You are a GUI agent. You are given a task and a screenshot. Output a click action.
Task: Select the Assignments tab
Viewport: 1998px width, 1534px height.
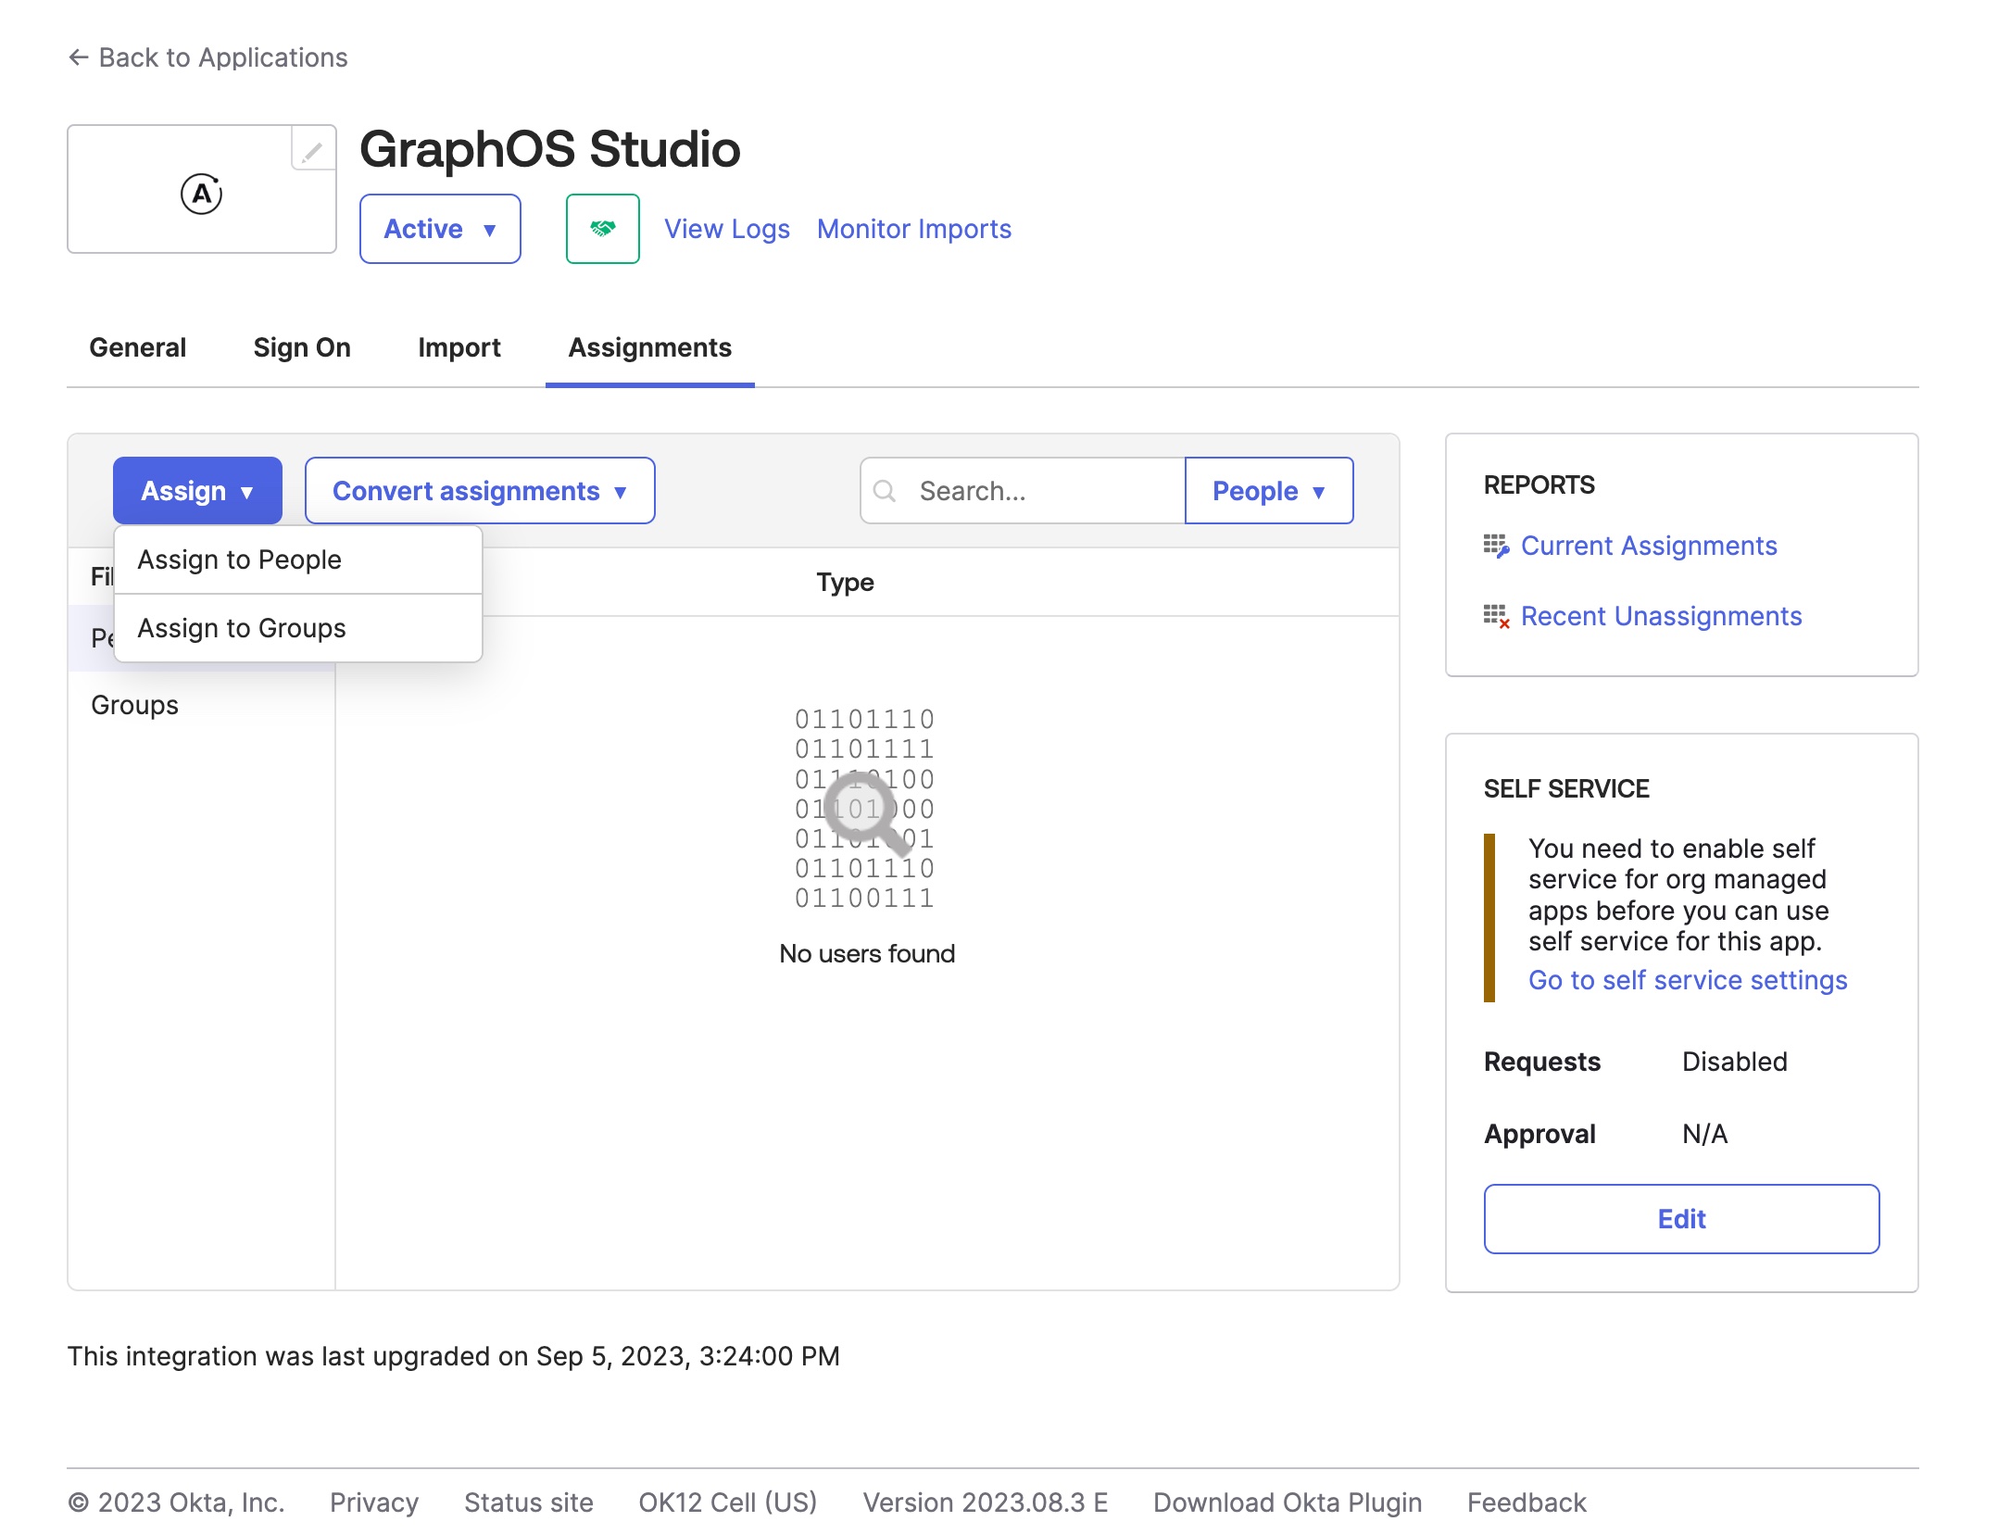click(649, 346)
